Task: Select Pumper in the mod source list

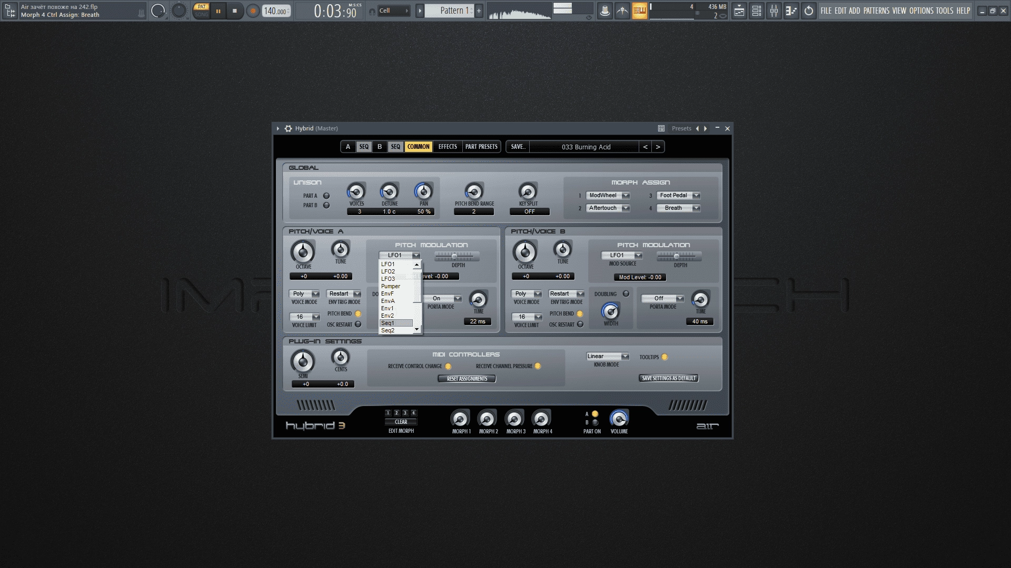Action: click(x=396, y=286)
